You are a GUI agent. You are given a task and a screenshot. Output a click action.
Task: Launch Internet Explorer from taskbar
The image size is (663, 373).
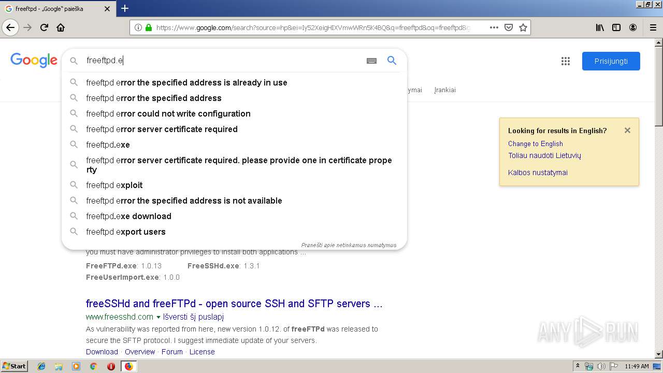tap(41, 366)
